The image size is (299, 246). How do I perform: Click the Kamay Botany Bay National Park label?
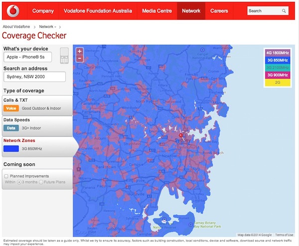click(x=207, y=225)
